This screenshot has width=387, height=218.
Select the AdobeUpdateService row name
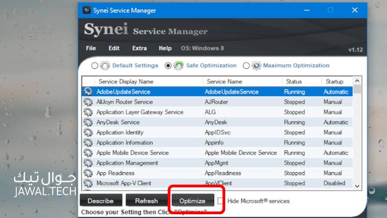(x=123, y=92)
